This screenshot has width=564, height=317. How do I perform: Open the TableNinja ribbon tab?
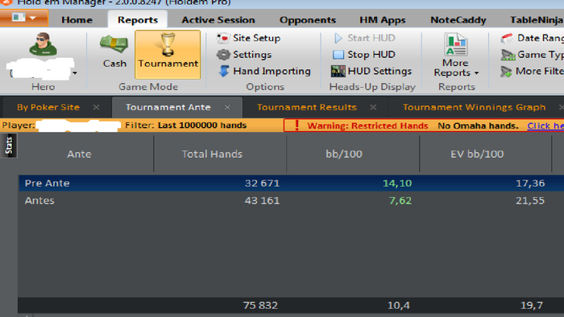536,20
